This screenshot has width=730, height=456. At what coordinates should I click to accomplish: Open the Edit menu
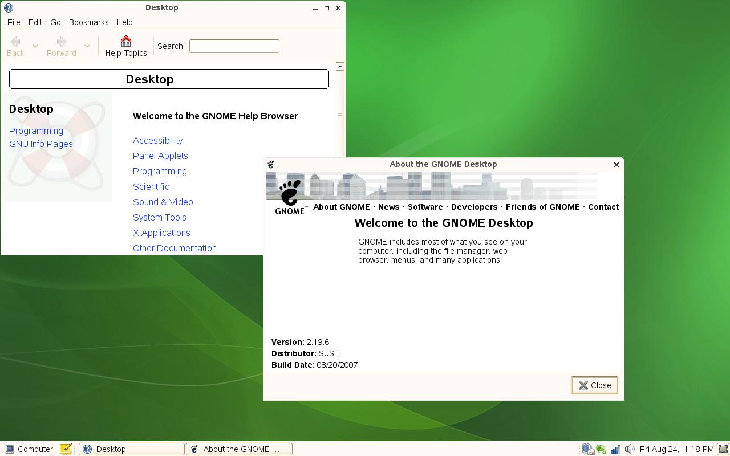[x=35, y=22]
